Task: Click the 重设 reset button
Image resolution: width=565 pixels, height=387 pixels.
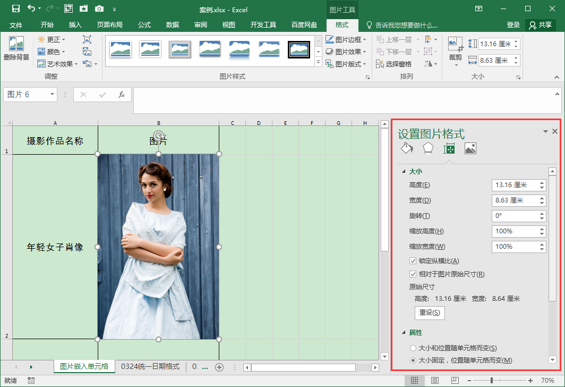Action: point(429,313)
